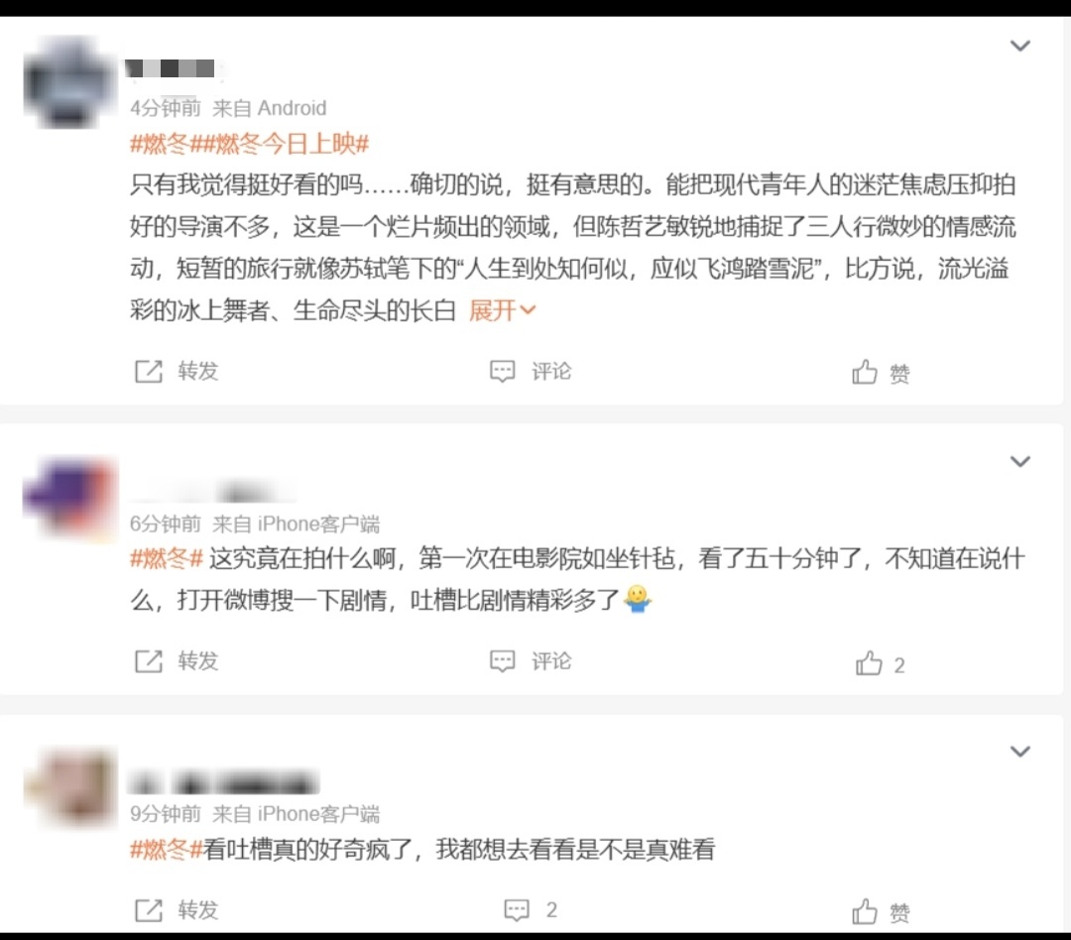Open comments on the 6分钟前 post
This screenshot has height=940, width=1071.
pos(502,660)
